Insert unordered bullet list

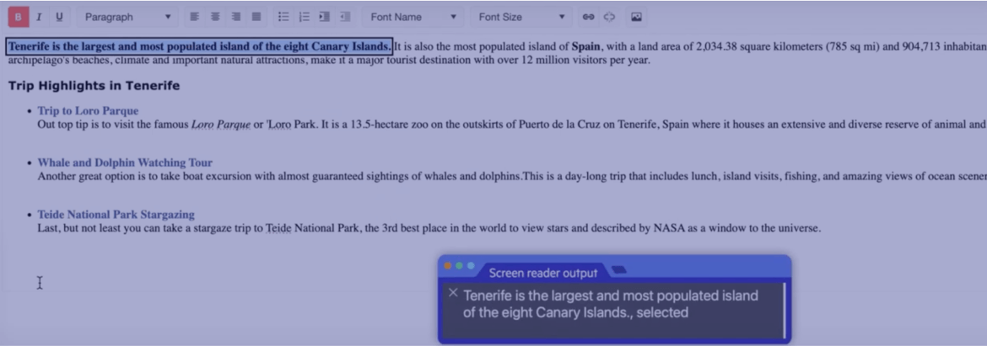[284, 17]
